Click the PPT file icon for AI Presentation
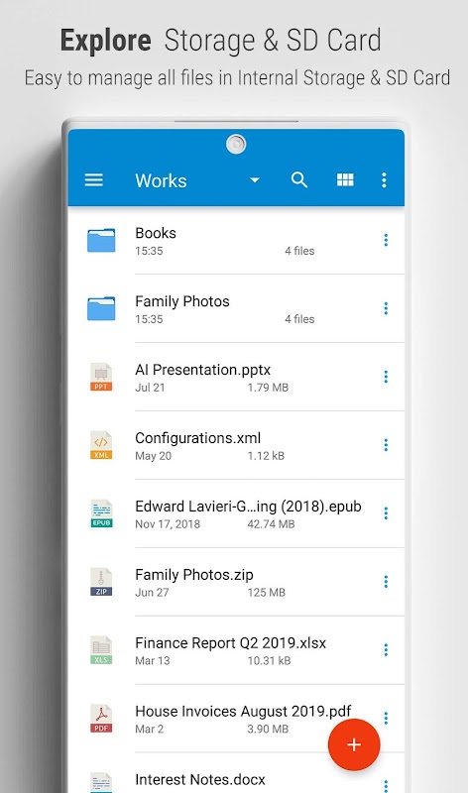Screen dimensions: 468x793 pyautogui.click(x=101, y=377)
